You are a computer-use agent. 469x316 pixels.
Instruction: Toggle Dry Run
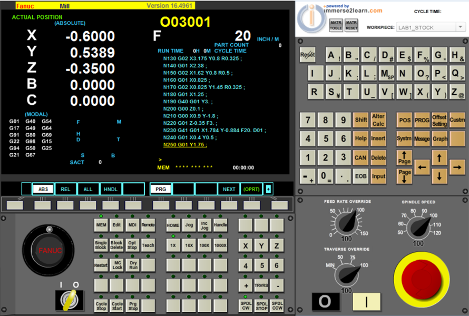point(133,265)
